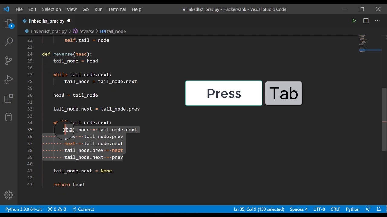The image size is (387, 217).
Task: Click 'head = tail_node' on line 30
Action: 76,95
